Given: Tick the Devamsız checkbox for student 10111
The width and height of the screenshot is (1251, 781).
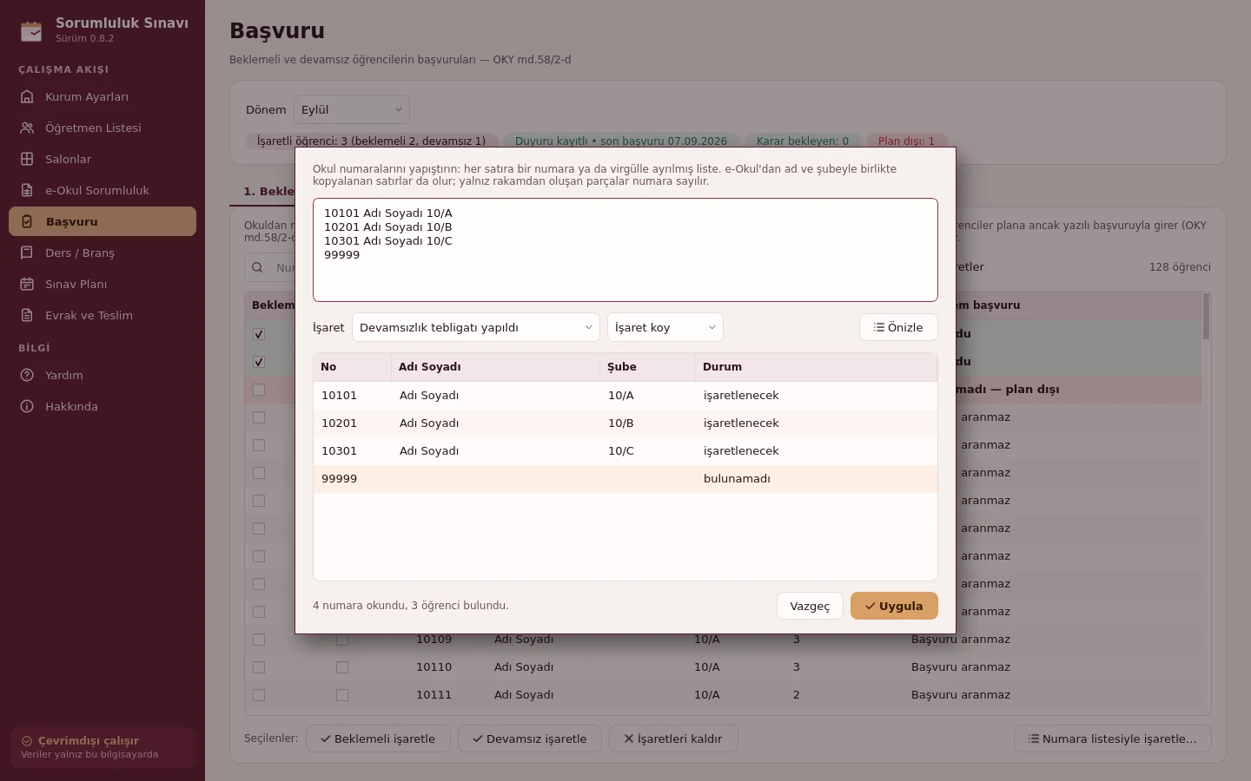Looking at the screenshot, I should [342, 695].
